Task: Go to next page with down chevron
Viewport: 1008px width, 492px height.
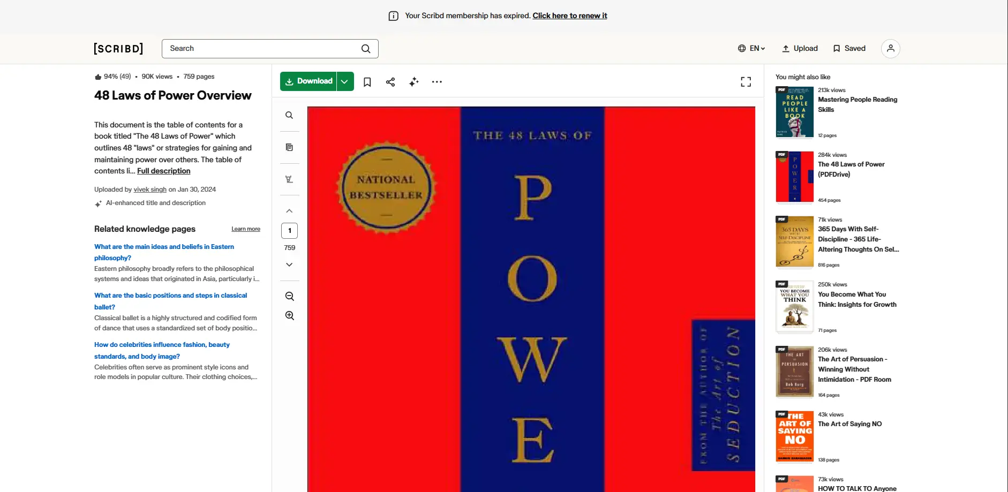Action: [x=289, y=264]
